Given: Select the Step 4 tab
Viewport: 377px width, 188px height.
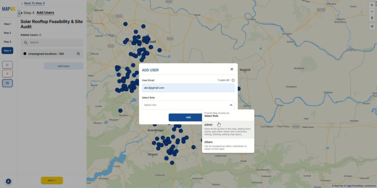Looking at the screenshot, I should (7, 51).
